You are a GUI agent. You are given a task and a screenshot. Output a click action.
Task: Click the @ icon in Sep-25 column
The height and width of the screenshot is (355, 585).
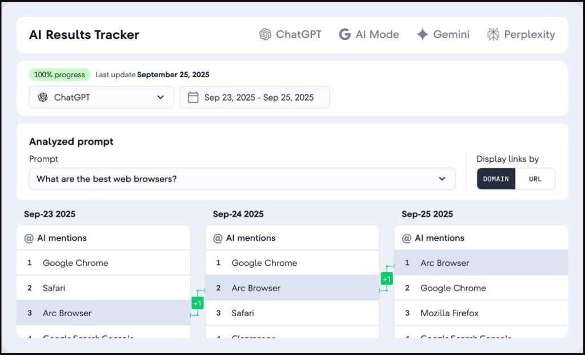(407, 238)
